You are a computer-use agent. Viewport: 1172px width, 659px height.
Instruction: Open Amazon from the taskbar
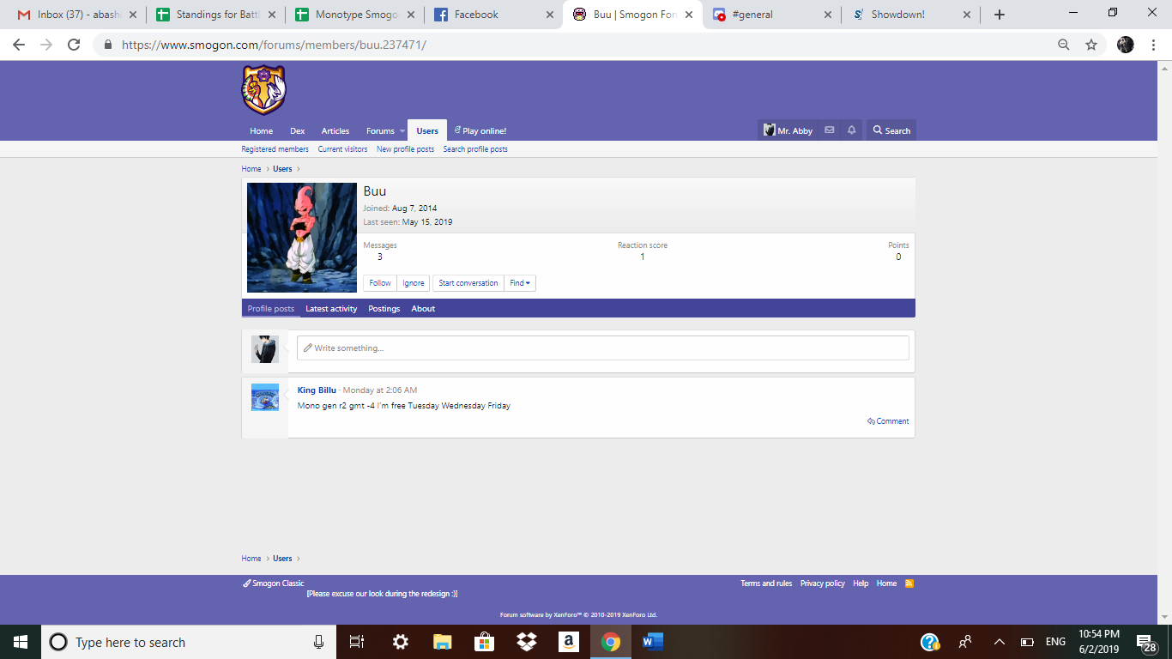[x=568, y=642]
